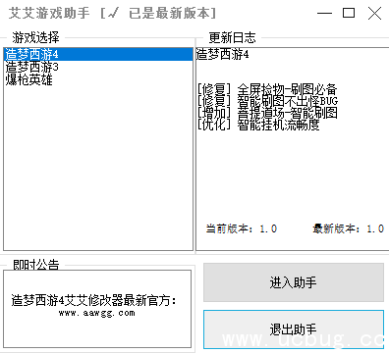Click the 最新版本: 1.0 label
Screen dimensions: 389x354
[x=349, y=228]
